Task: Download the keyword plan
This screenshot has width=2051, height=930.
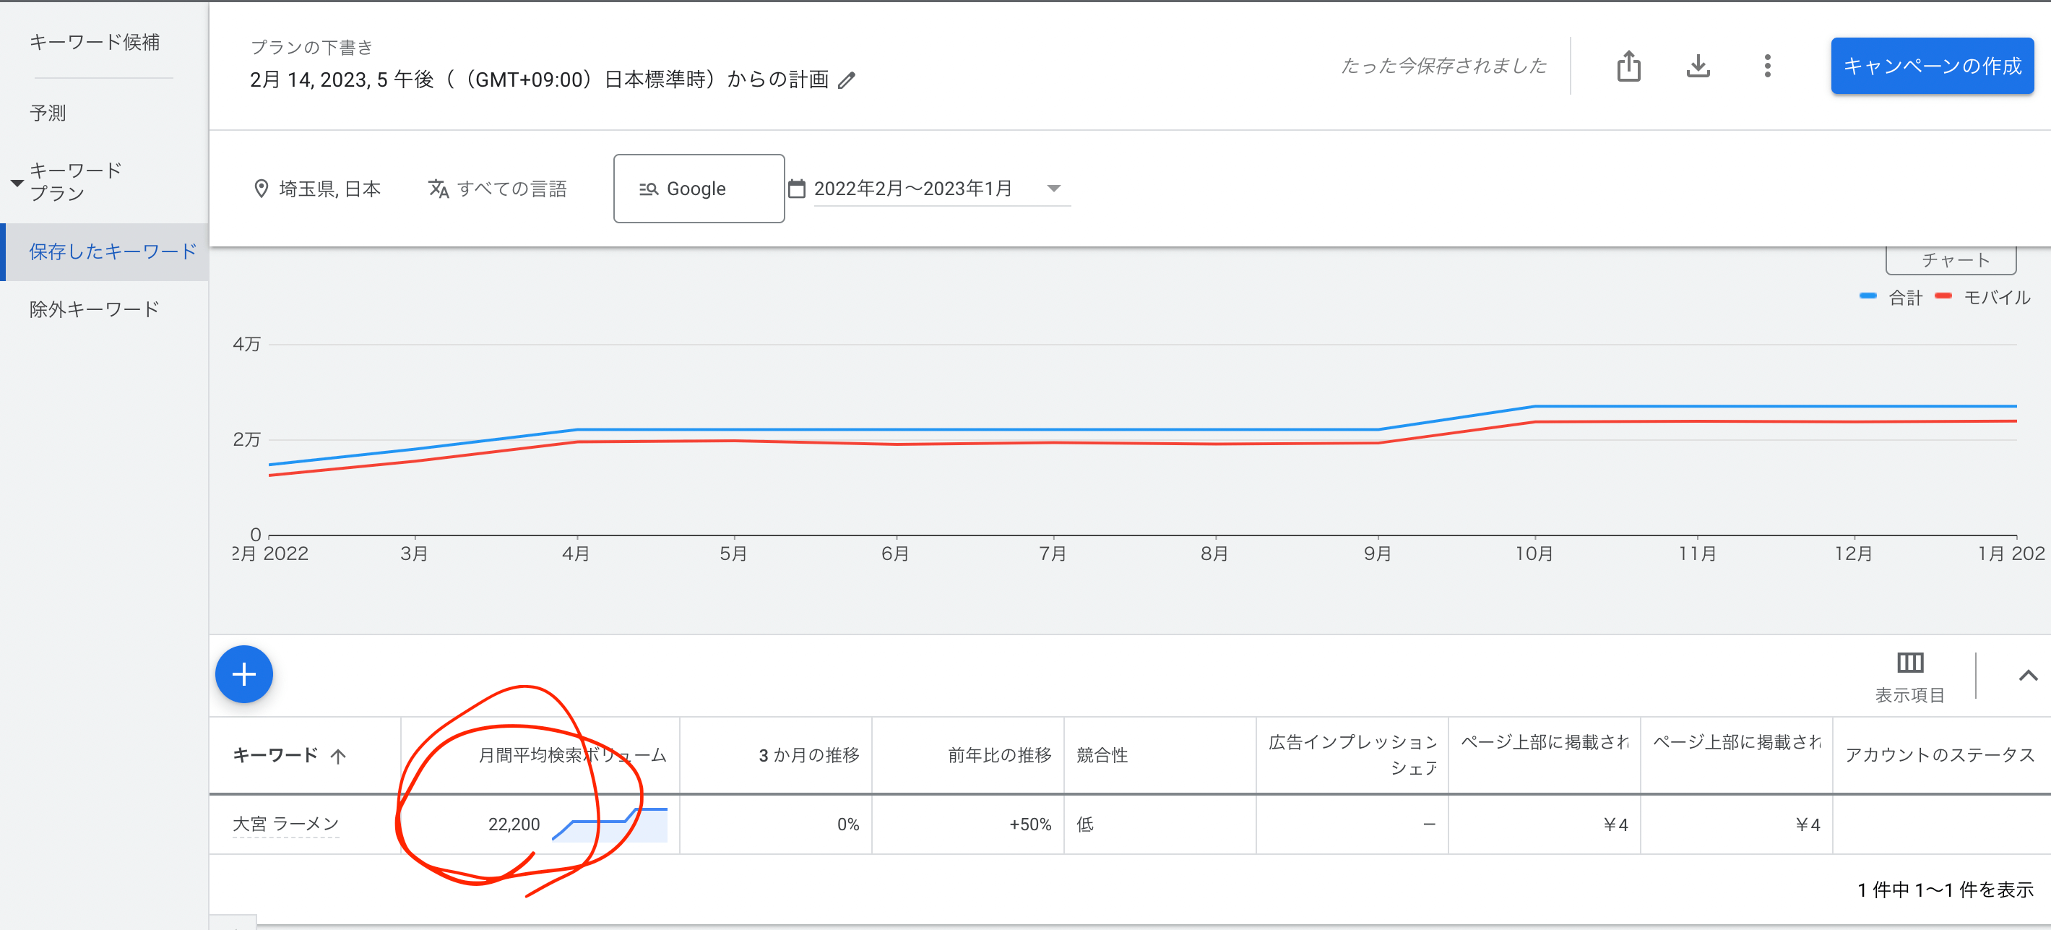Action: click(x=1698, y=66)
